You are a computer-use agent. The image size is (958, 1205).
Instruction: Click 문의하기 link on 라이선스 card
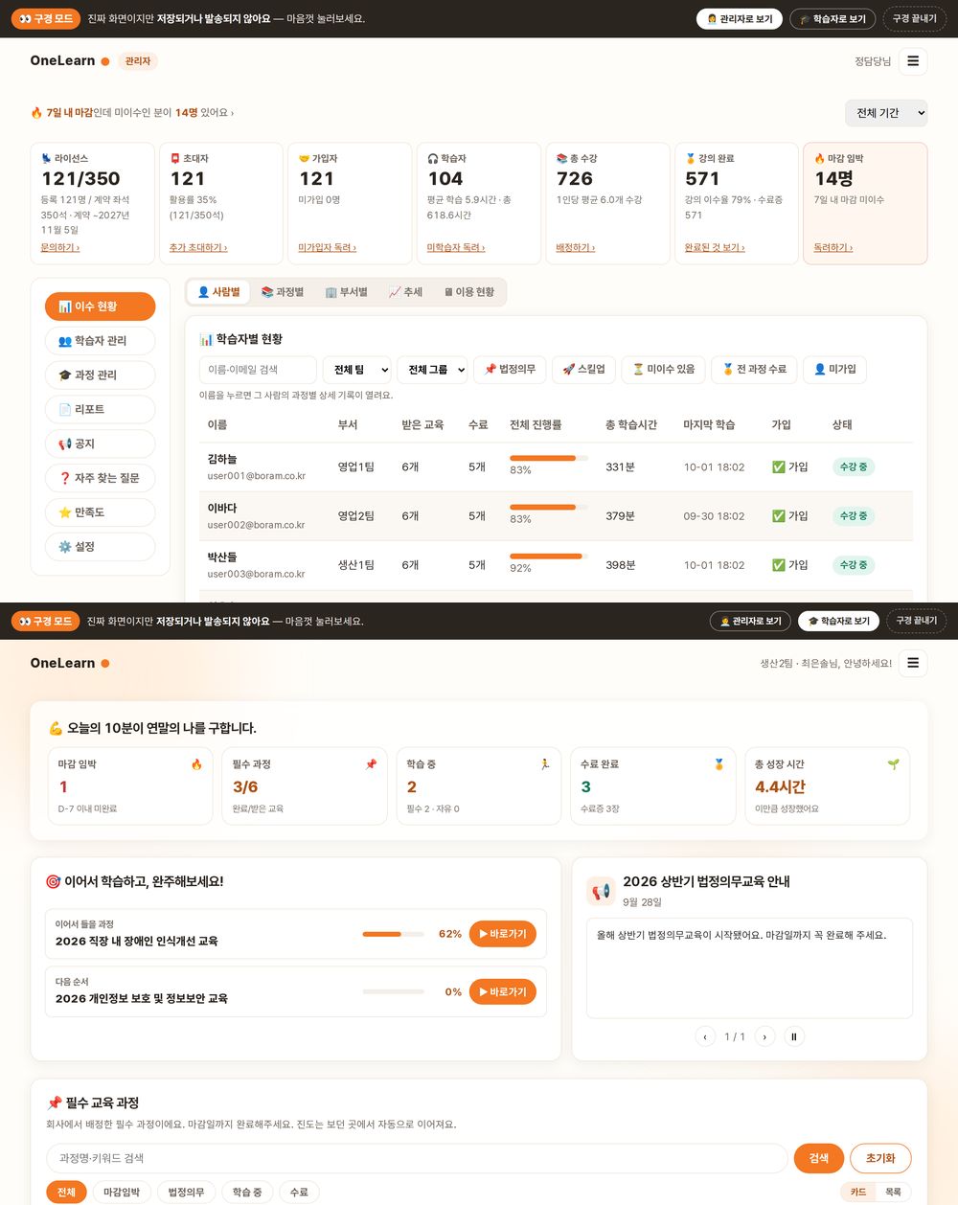click(60, 248)
